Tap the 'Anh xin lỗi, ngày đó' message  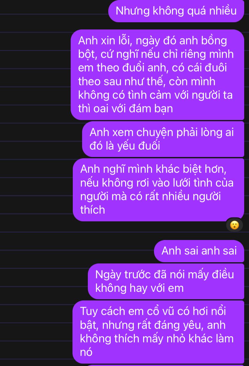pos(157,75)
